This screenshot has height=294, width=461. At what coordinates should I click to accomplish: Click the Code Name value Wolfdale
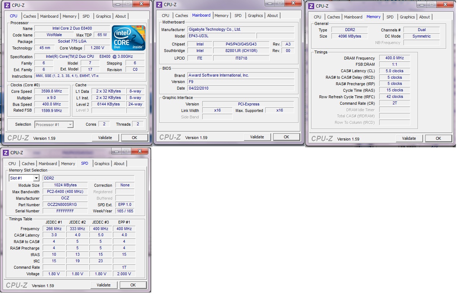click(55, 35)
